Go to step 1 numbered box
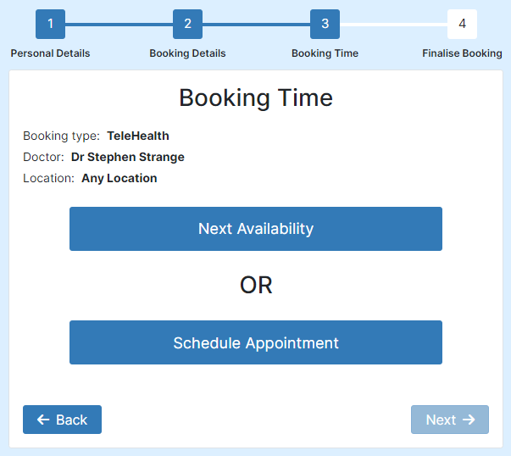Screen dimensions: 511x456 50,24
